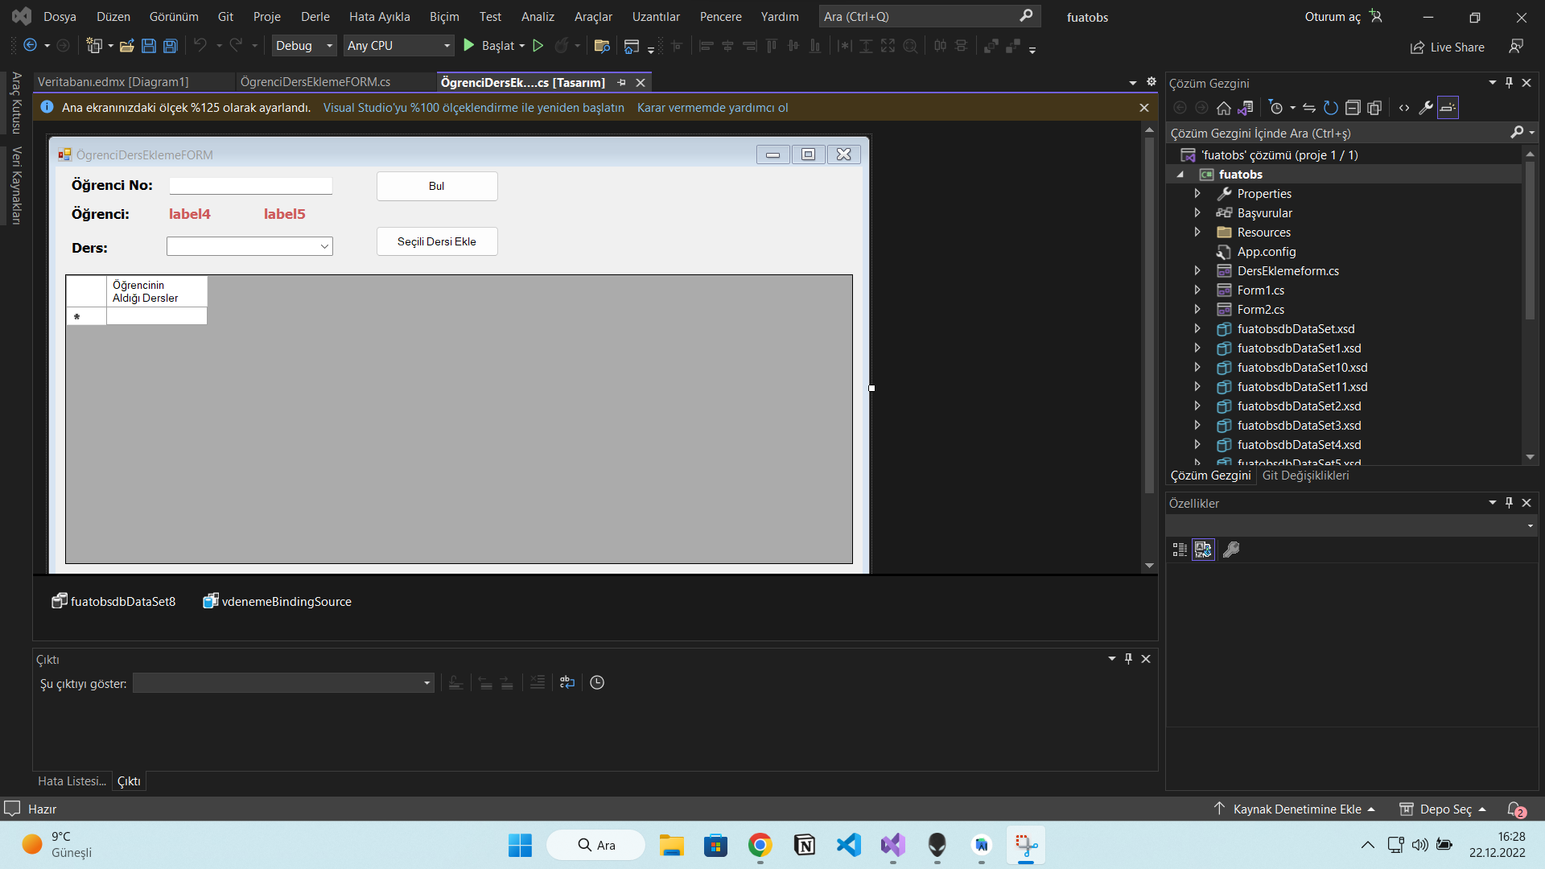Click Collapse All icon in Solution Explorer
The image size is (1545, 869).
1353,108
